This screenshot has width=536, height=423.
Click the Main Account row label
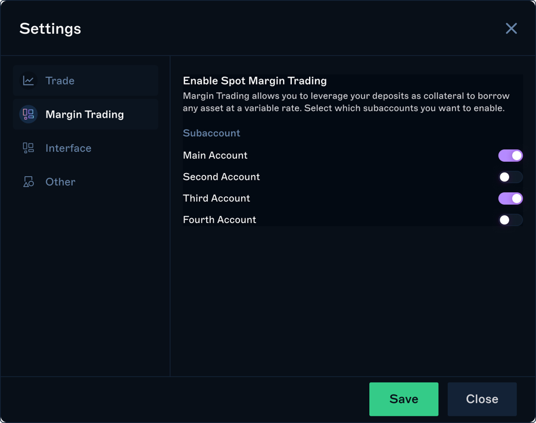click(215, 155)
